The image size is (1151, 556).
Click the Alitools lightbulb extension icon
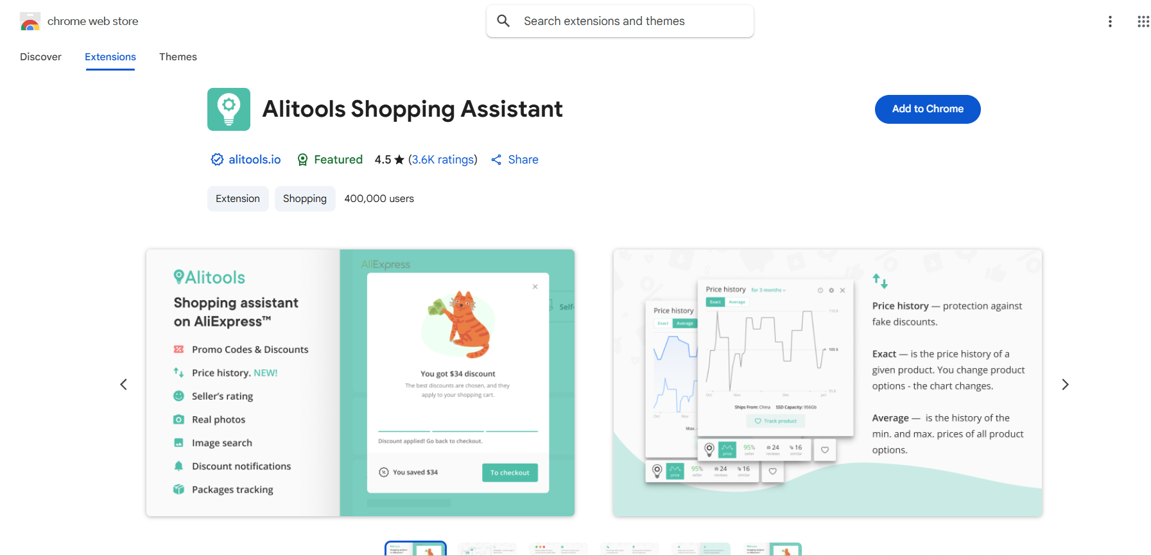[229, 109]
